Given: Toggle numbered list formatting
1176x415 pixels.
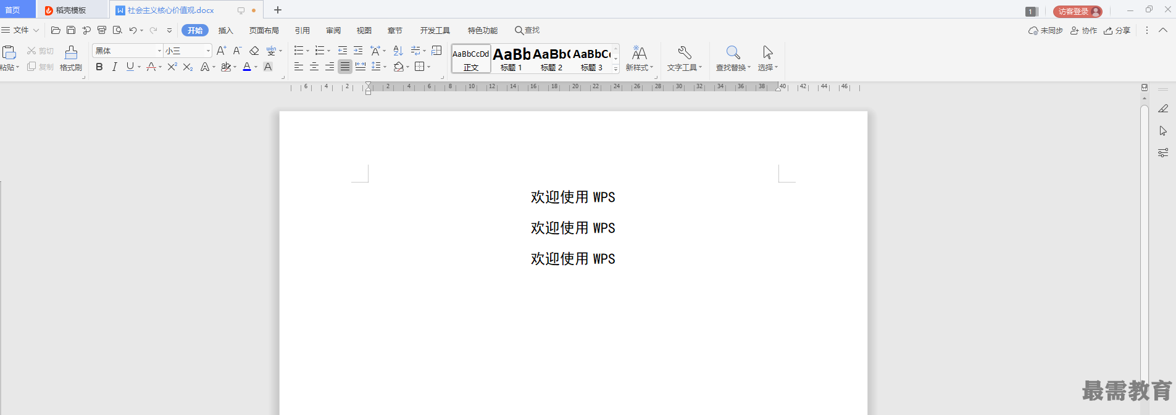Looking at the screenshot, I should 320,51.
